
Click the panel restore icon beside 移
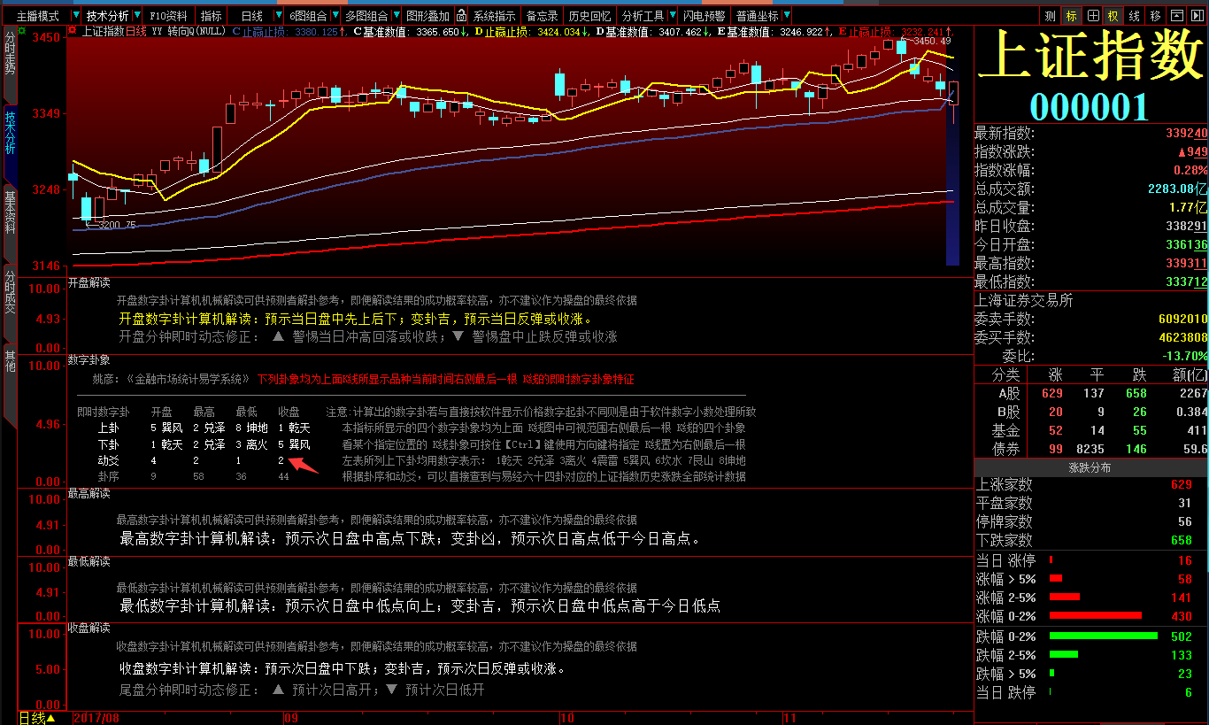point(1176,16)
